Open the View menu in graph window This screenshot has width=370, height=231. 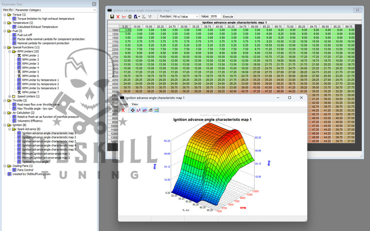135,104
